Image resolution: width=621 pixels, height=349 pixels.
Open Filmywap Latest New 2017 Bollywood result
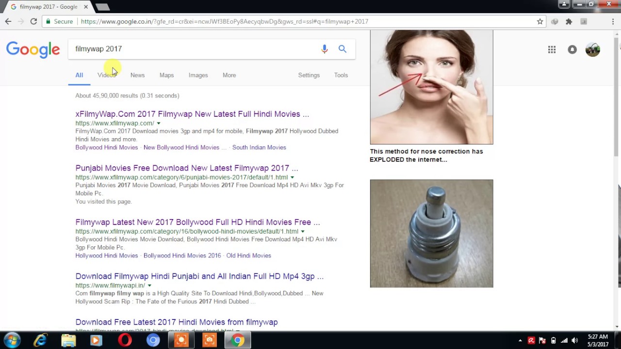coord(197,222)
